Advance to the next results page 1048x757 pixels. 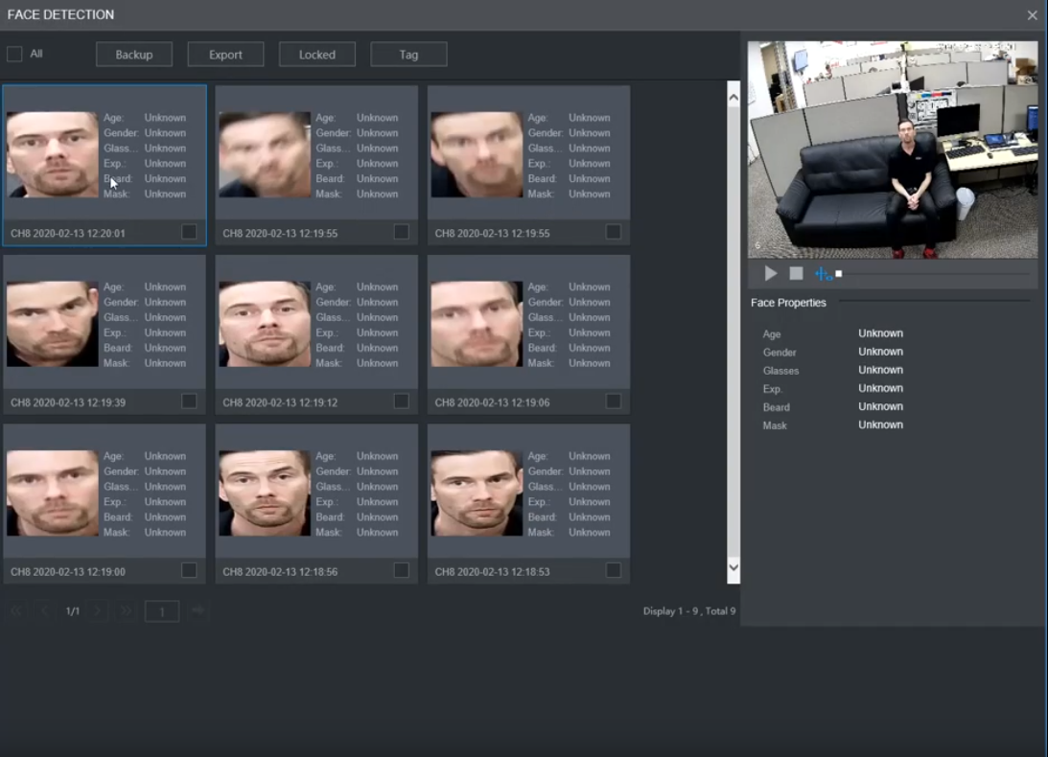click(98, 611)
